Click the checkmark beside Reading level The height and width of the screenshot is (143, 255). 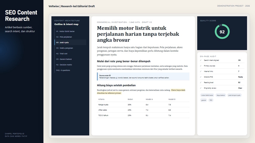coord(201,83)
